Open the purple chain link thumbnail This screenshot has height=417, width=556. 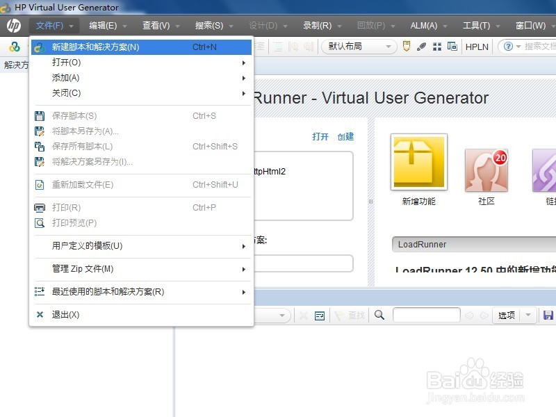(544, 170)
